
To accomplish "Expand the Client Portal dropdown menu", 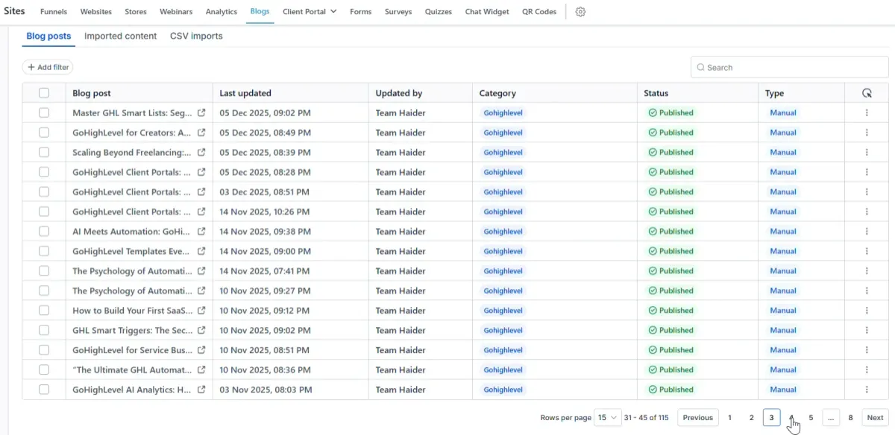I will (310, 12).
